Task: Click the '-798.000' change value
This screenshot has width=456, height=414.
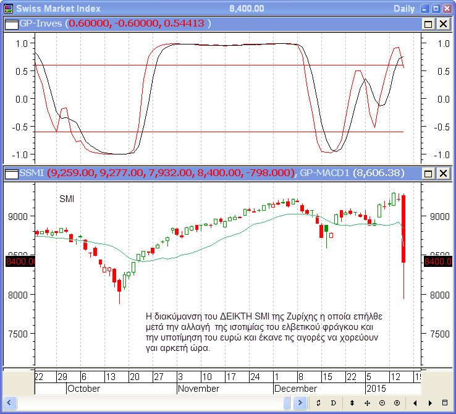Action: (x=268, y=173)
